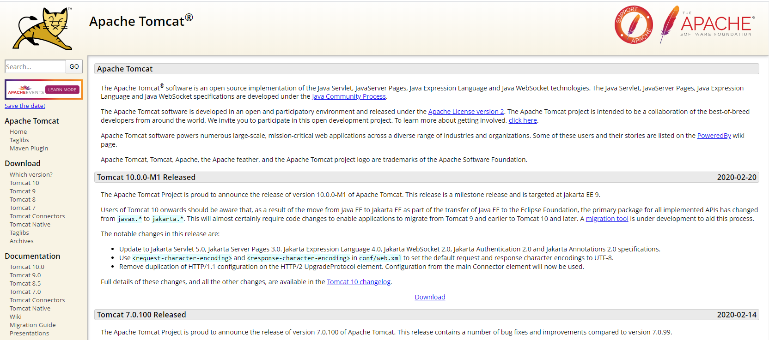
Task: Open Apache License version 2 link
Action: (x=466, y=112)
